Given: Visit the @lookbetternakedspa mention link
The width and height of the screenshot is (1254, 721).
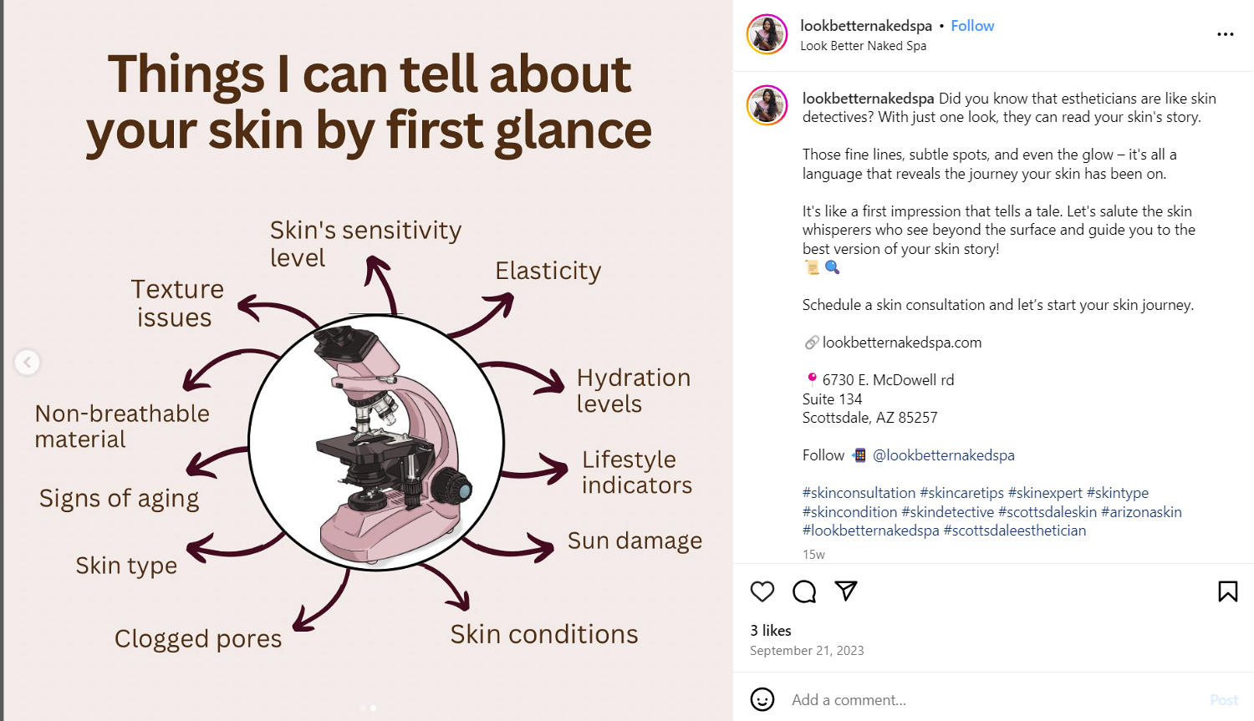Looking at the screenshot, I should click(x=944, y=455).
